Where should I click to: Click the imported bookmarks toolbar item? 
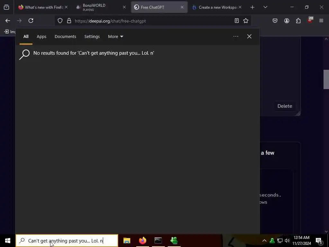coord(10,32)
